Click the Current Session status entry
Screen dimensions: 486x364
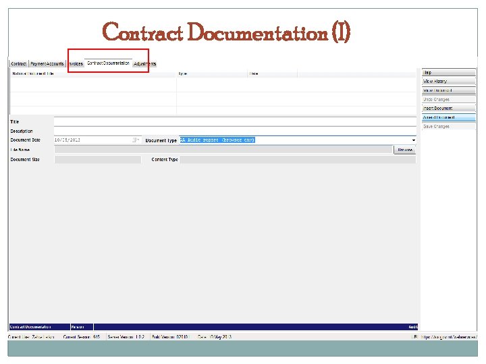tap(82, 337)
